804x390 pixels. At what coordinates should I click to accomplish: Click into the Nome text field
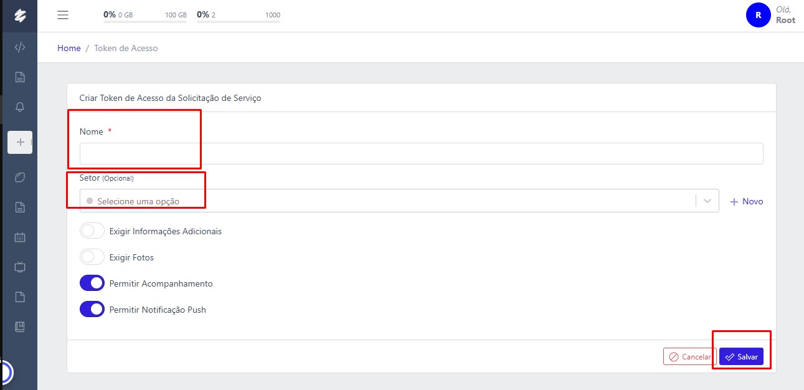pos(421,153)
